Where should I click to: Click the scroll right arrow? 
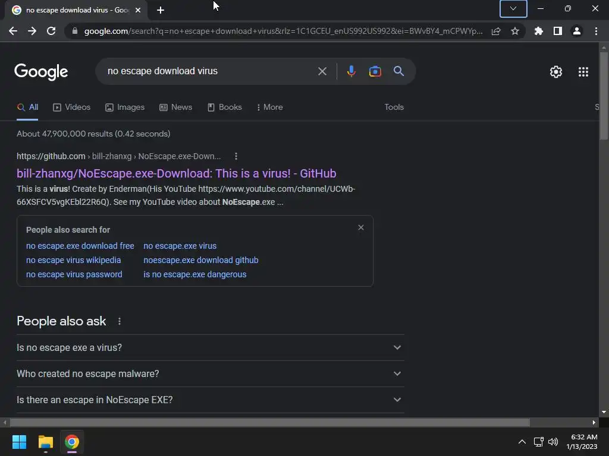[594, 423]
